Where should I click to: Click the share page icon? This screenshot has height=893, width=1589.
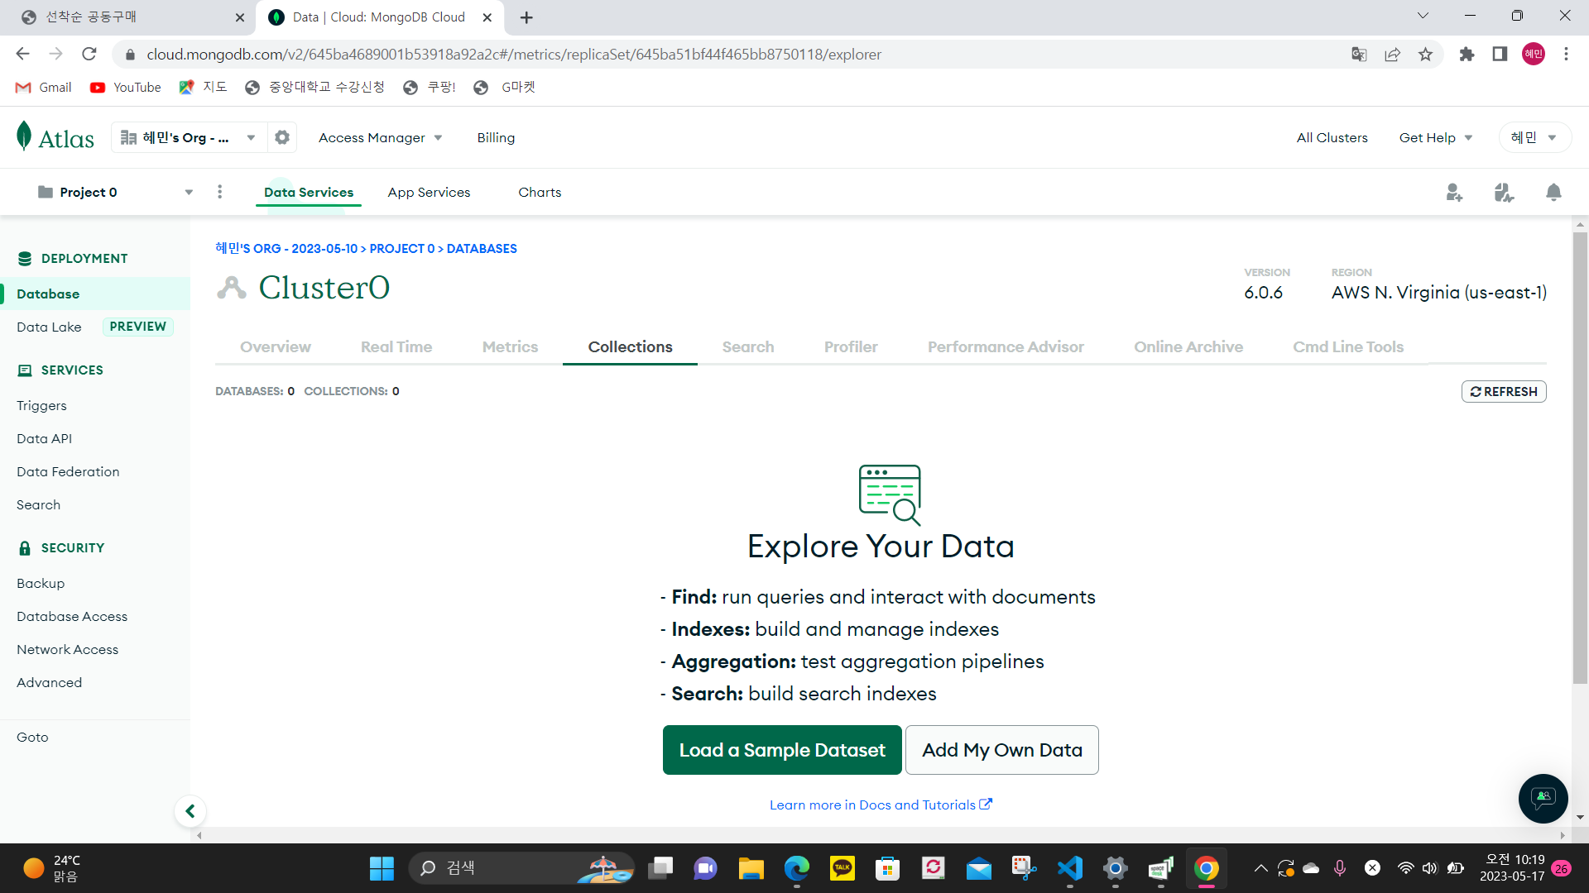pyautogui.click(x=1392, y=55)
